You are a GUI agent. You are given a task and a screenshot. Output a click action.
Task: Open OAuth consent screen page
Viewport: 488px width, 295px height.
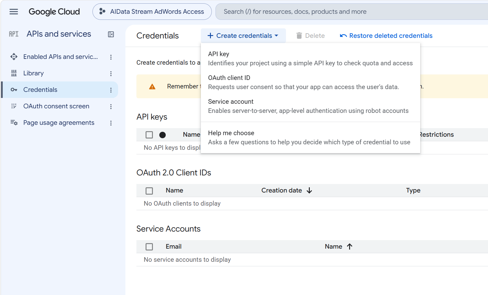tap(56, 106)
